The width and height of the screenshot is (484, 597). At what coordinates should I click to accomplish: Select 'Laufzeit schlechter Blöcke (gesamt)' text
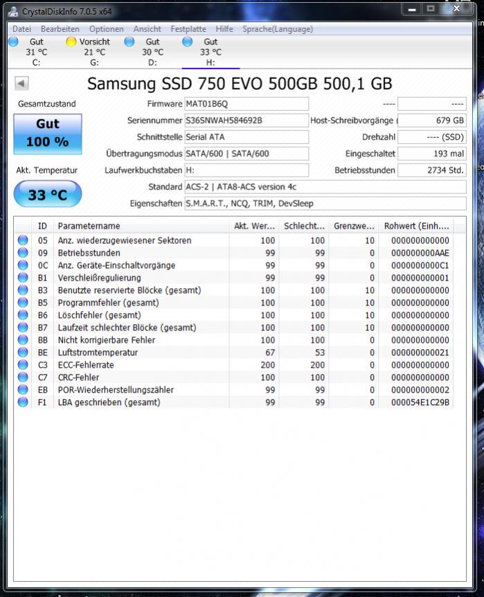point(127,328)
